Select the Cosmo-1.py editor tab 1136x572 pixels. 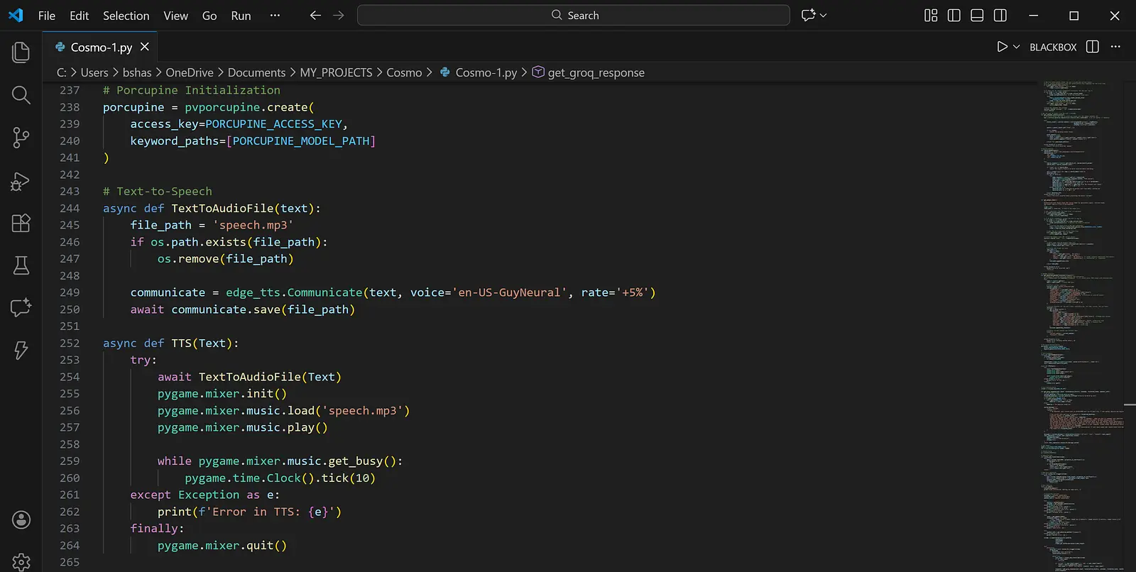pyautogui.click(x=101, y=47)
